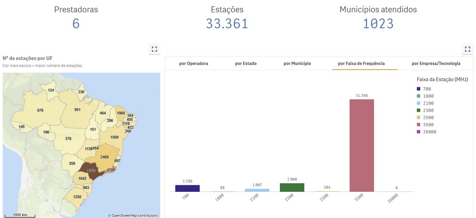Click the 2100 legend color swatch
Screen dimensions: 476x218
418,103
